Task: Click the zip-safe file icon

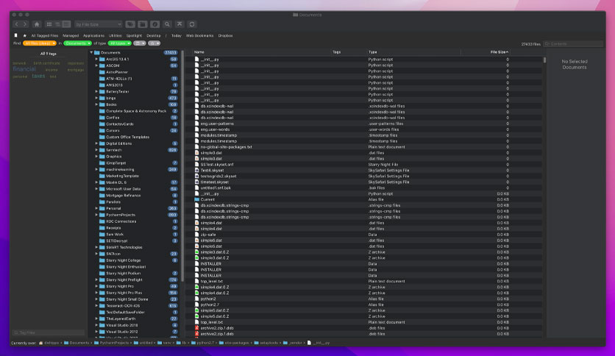Action: [197, 235]
